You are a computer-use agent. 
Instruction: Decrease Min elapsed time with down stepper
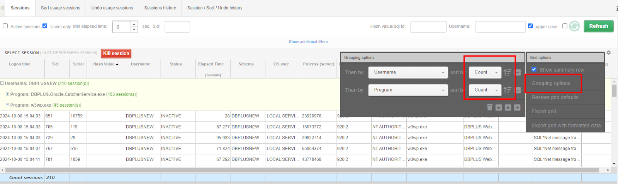pyautogui.click(x=134, y=30)
